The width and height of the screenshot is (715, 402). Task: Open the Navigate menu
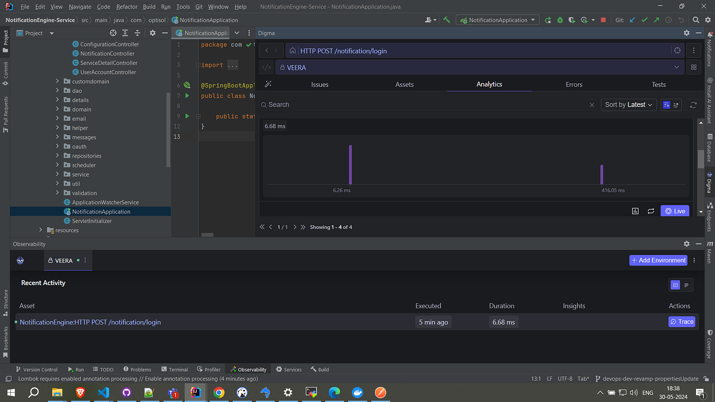80,7
